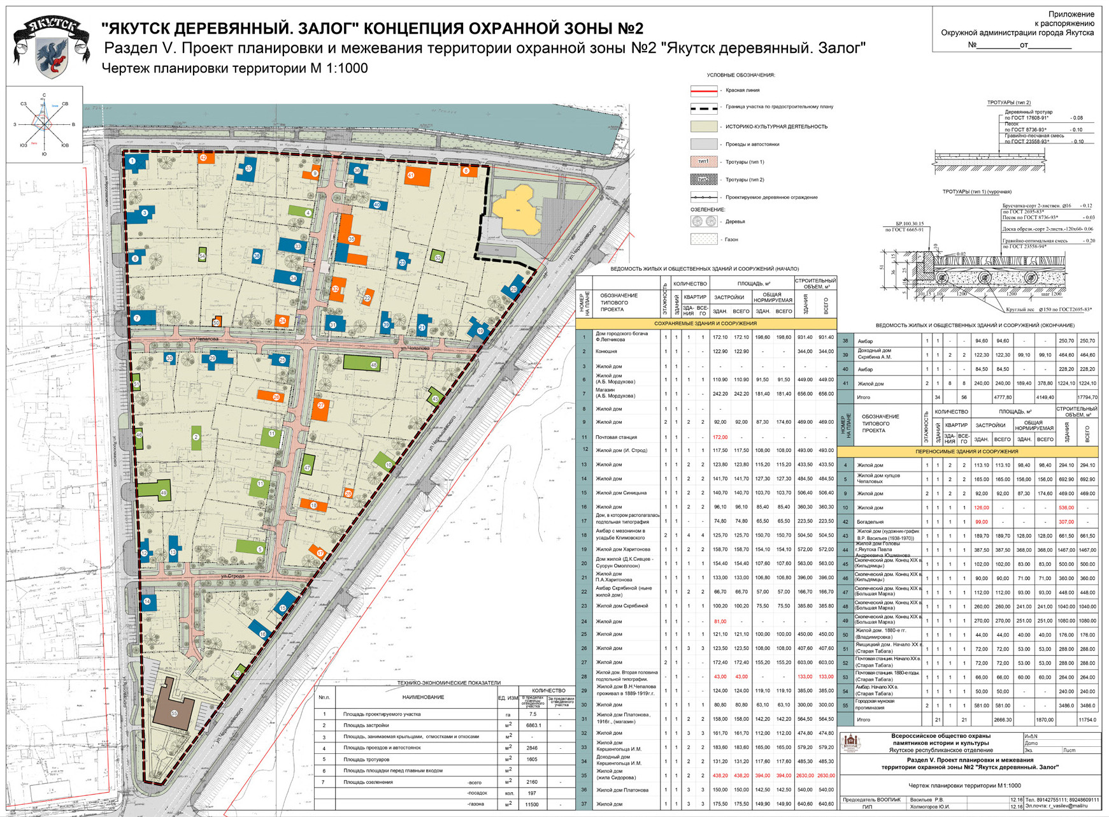Click 'Якутское республиканское отделение' text
Screen dimensions: 1109x817
(941, 750)
